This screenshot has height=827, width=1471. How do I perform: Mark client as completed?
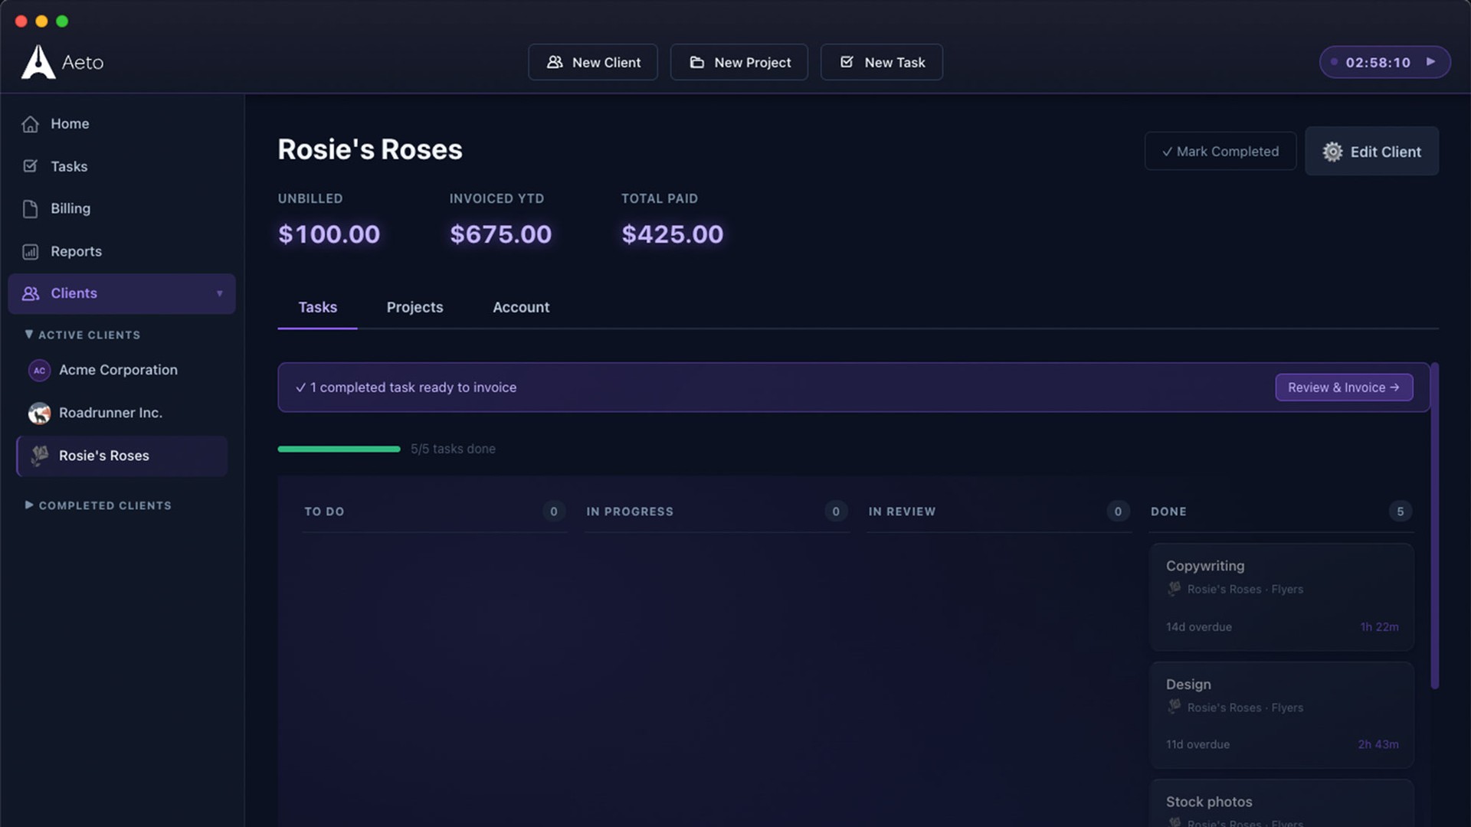[x=1220, y=152]
